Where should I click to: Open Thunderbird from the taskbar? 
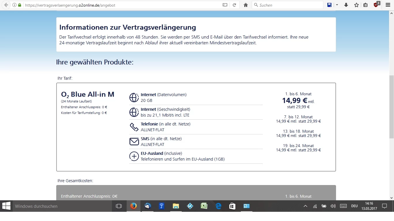pos(148,206)
